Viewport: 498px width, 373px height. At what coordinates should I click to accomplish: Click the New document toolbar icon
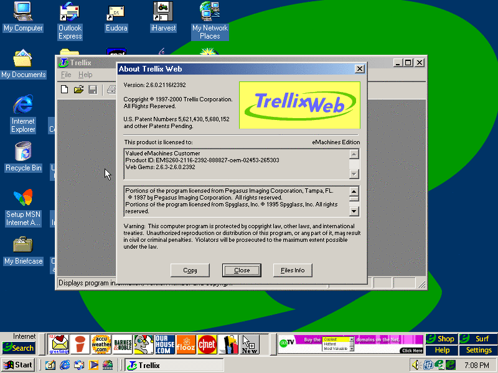point(64,90)
